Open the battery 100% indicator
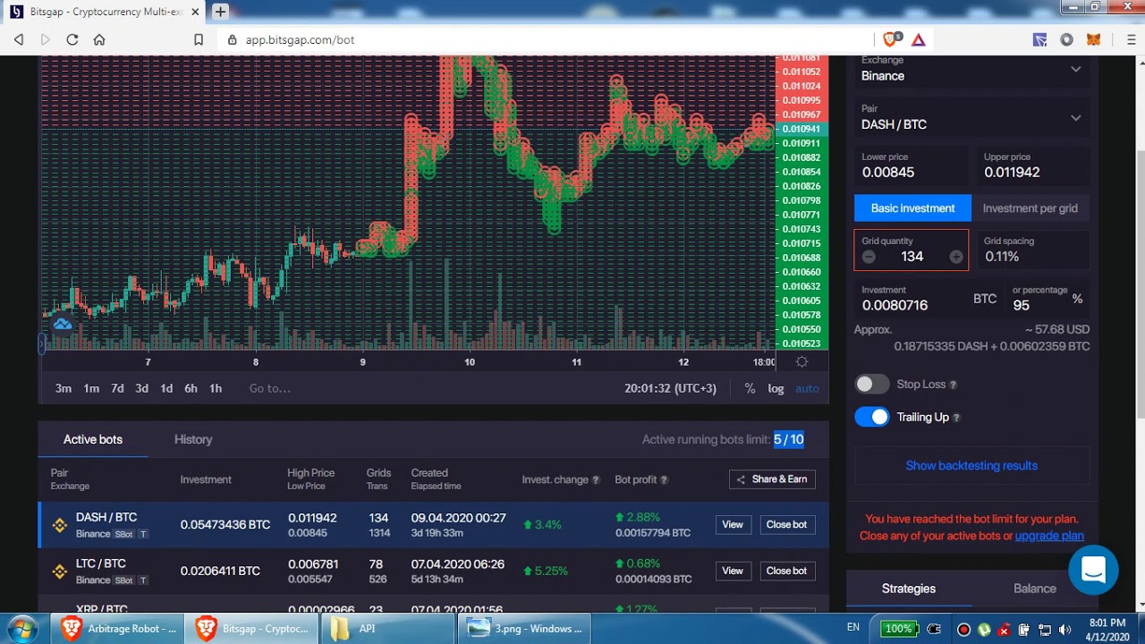Screen dimensions: 1145x644 [x=898, y=629]
